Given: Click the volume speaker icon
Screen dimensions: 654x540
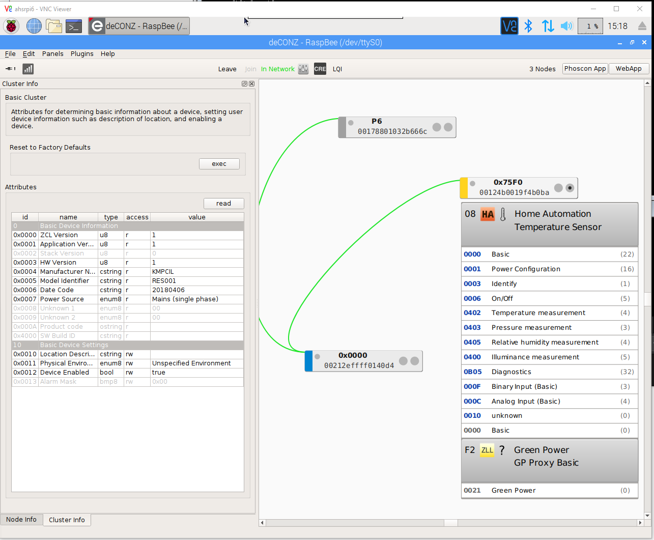Looking at the screenshot, I should (x=566, y=26).
